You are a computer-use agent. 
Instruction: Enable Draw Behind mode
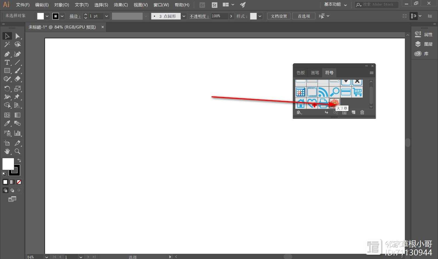(12, 190)
